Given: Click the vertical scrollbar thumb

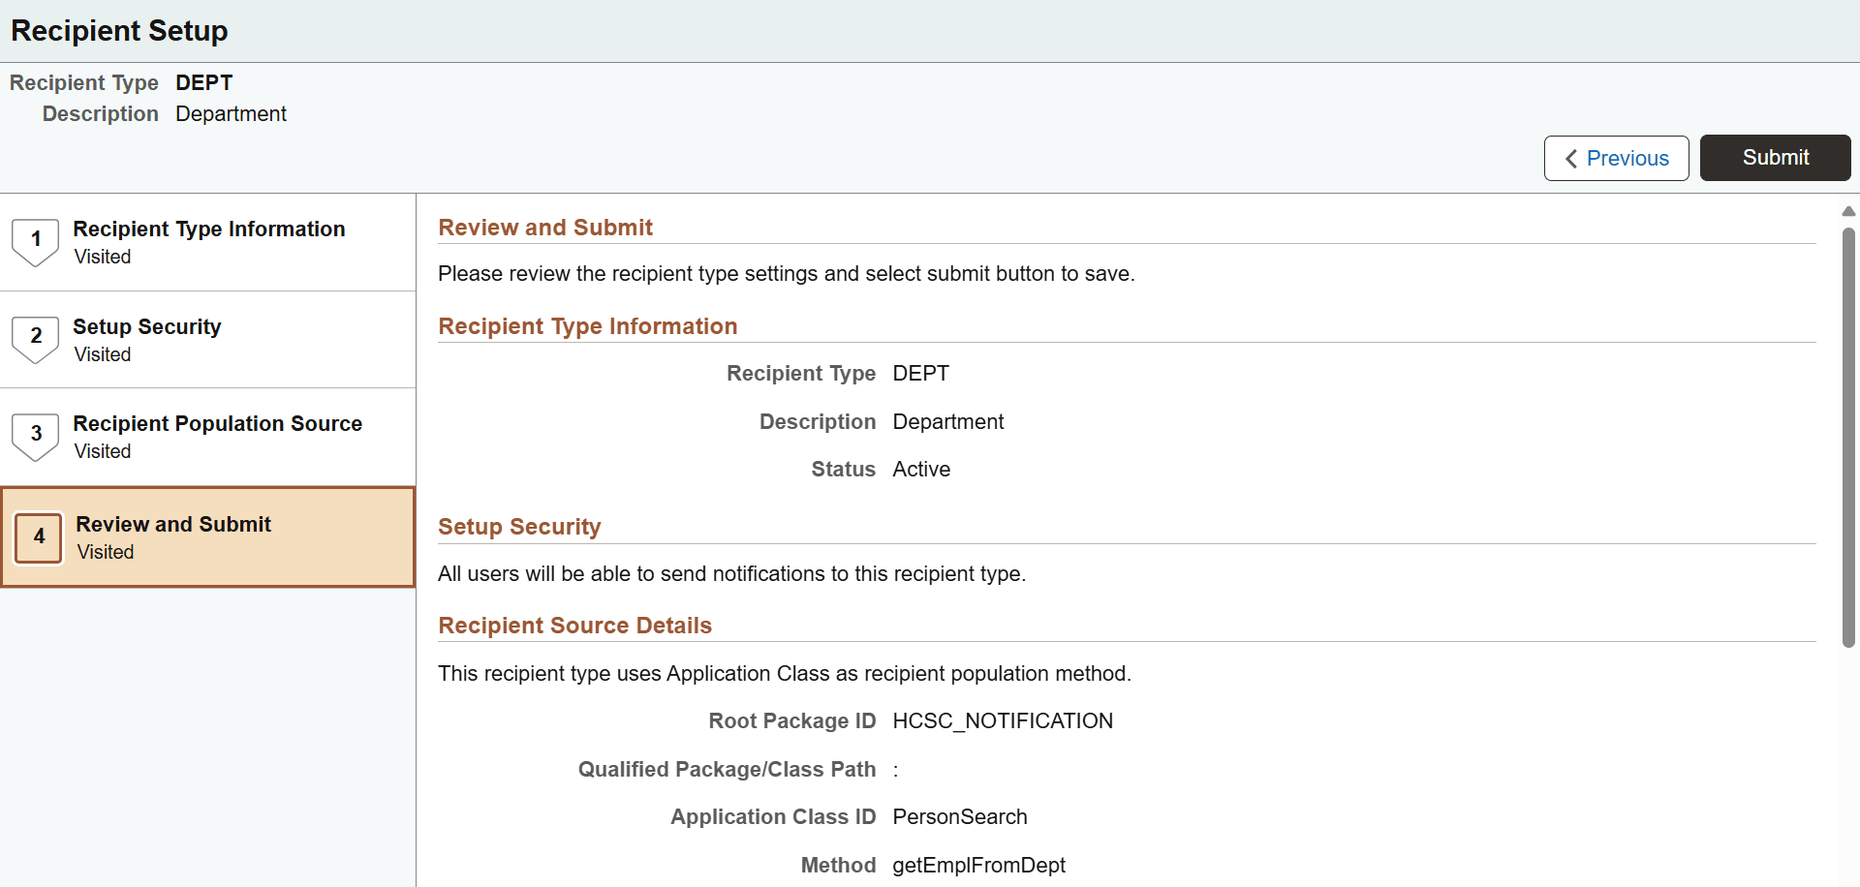Looking at the screenshot, I should [x=1848, y=436].
